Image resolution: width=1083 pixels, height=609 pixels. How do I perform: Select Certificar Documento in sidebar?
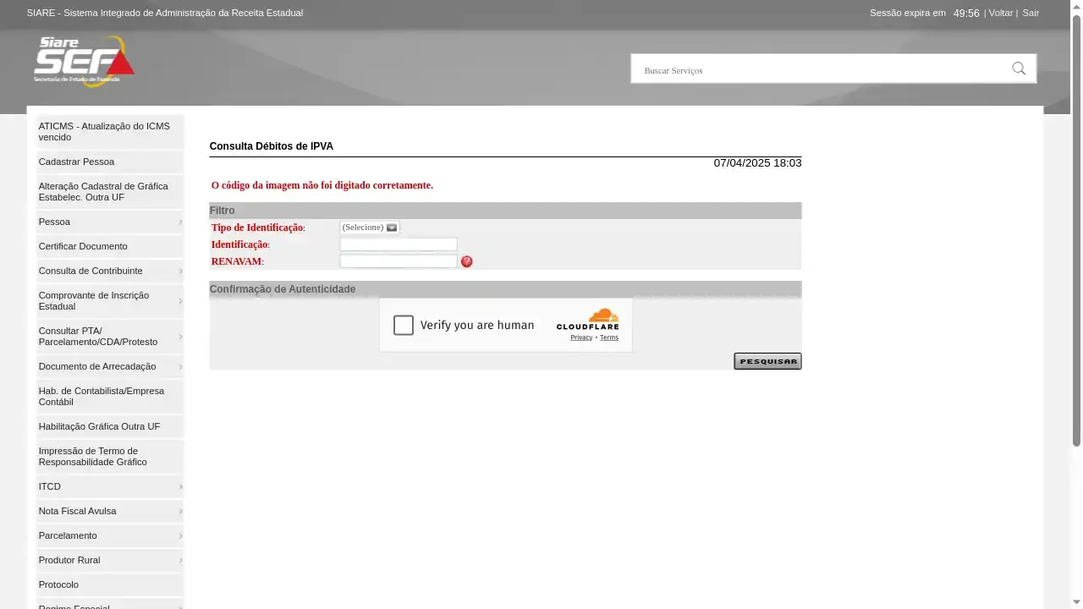pos(83,246)
